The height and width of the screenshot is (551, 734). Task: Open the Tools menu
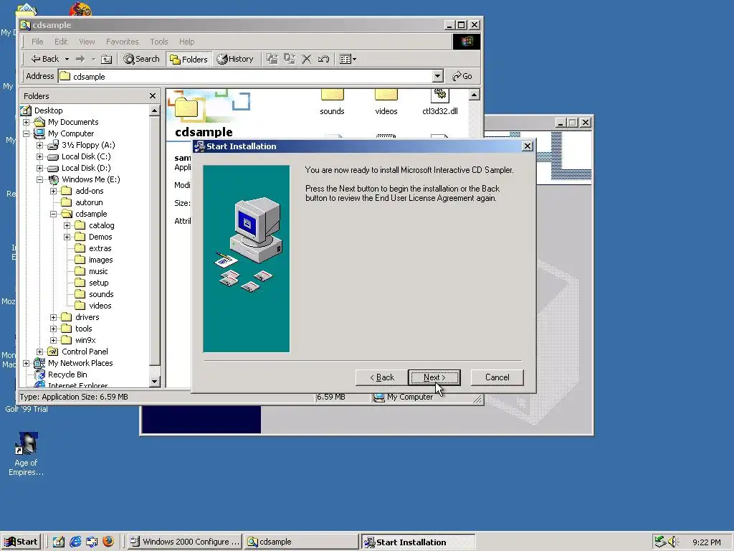pyautogui.click(x=158, y=42)
